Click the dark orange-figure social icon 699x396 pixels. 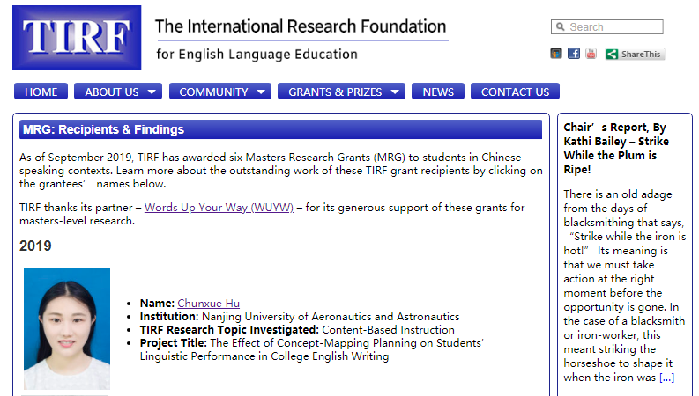tap(556, 54)
